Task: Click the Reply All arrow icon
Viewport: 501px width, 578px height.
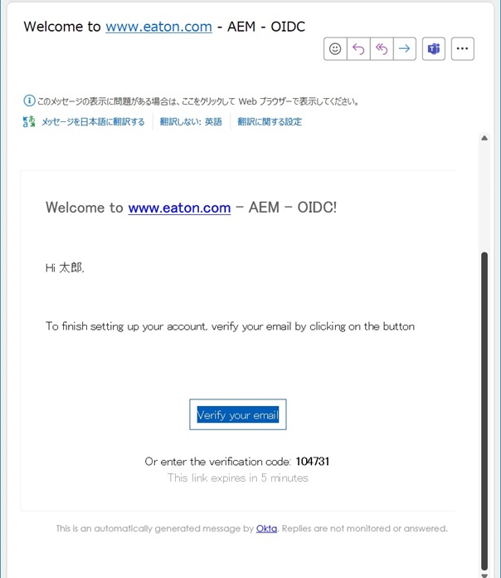Action: (382, 49)
